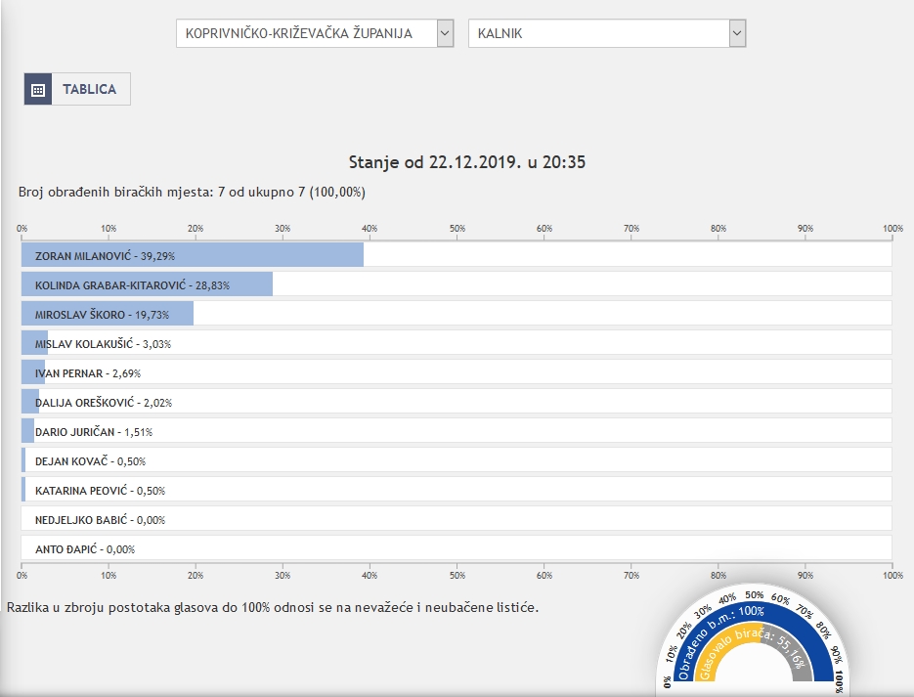The height and width of the screenshot is (697, 914).
Task: Click the arrow of the county selector
Action: click(445, 33)
